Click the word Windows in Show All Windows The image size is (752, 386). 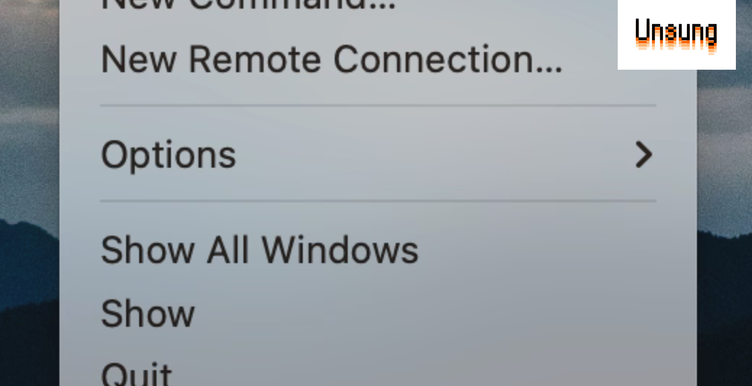pyautogui.click(x=339, y=250)
